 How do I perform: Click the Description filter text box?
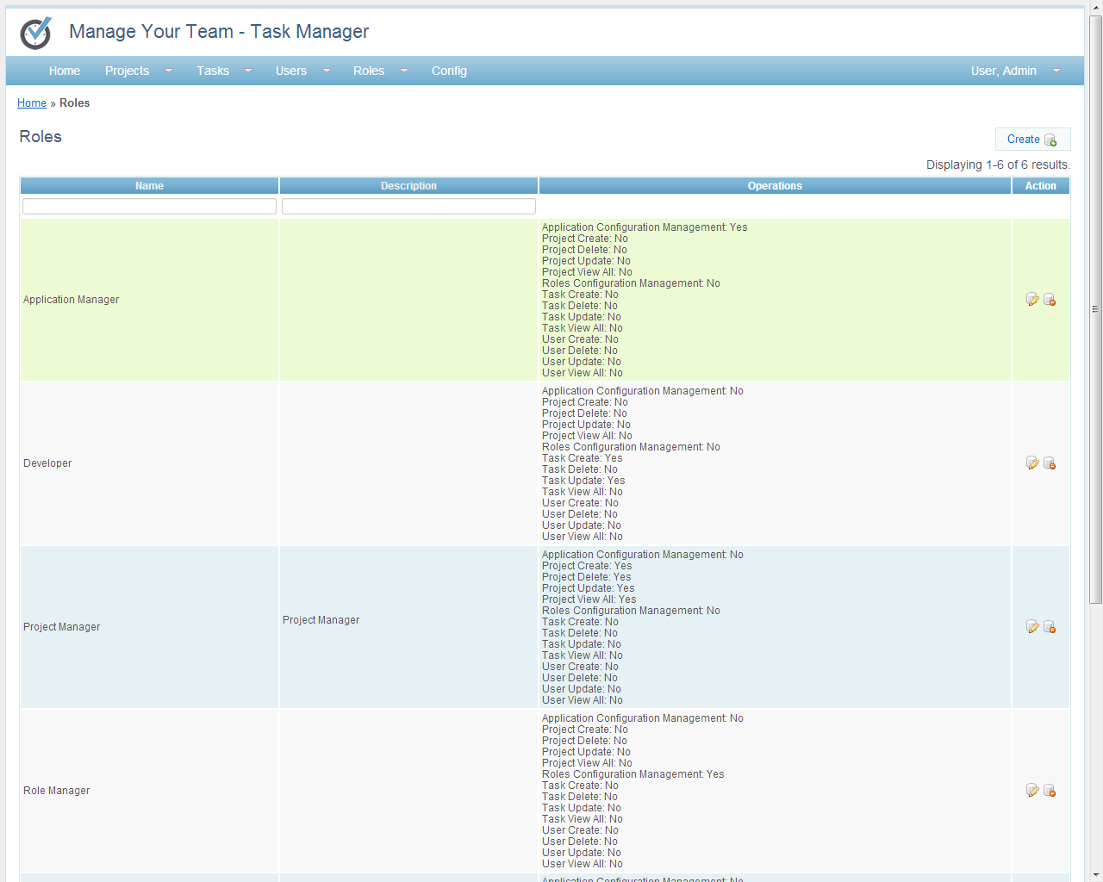tap(408, 207)
